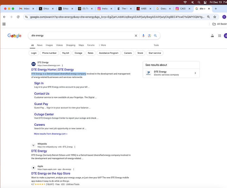The height and width of the screenshot is (188, 227).
Task: Click the DTE Energy knowledge panel thumbnail
Action: pos(148,73)
